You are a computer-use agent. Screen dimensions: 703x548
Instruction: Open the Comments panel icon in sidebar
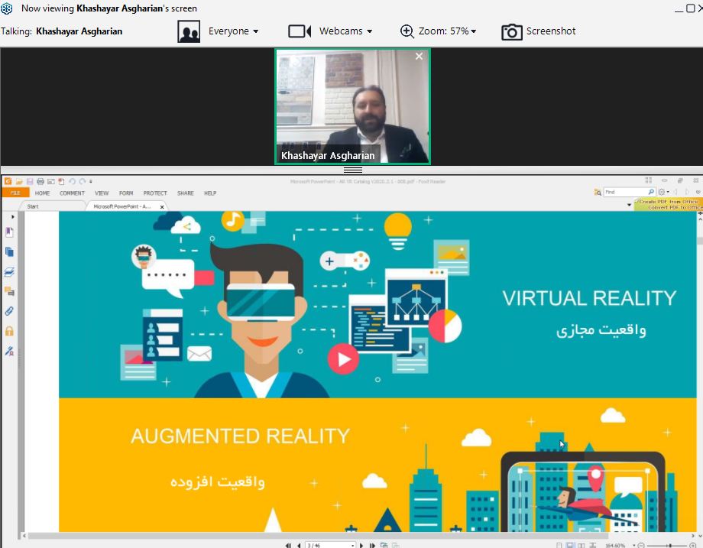10,291
